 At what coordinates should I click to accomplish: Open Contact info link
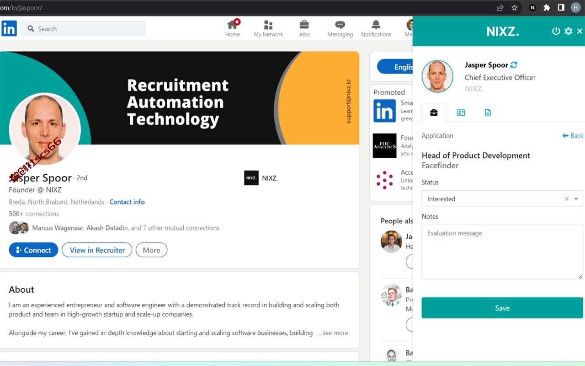coord(127,202)
